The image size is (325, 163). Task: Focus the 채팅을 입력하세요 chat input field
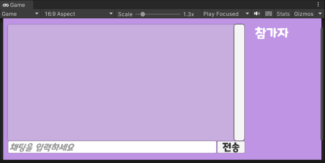tap(112, 147)
